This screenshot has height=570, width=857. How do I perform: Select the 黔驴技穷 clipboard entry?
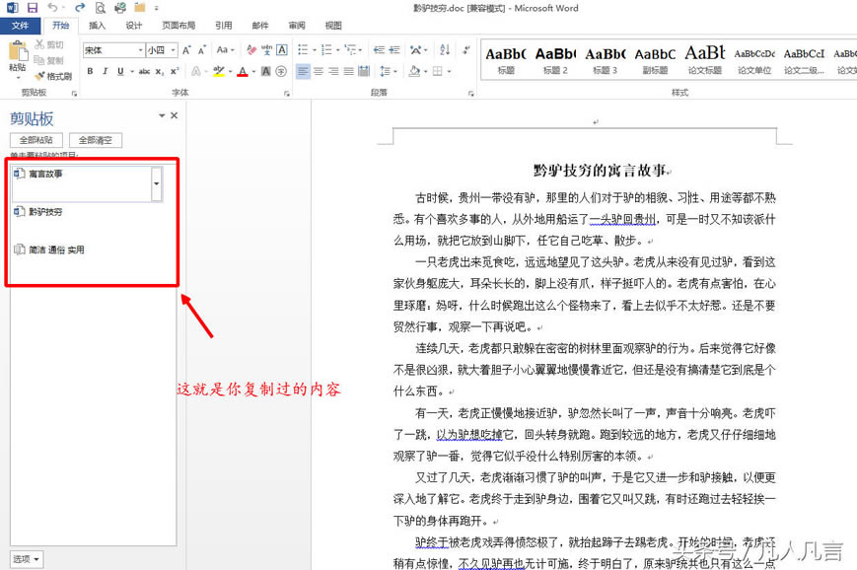click(x=45, y=212)
